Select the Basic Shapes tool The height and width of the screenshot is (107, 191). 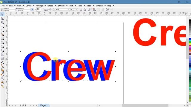[x=2, y=50]
